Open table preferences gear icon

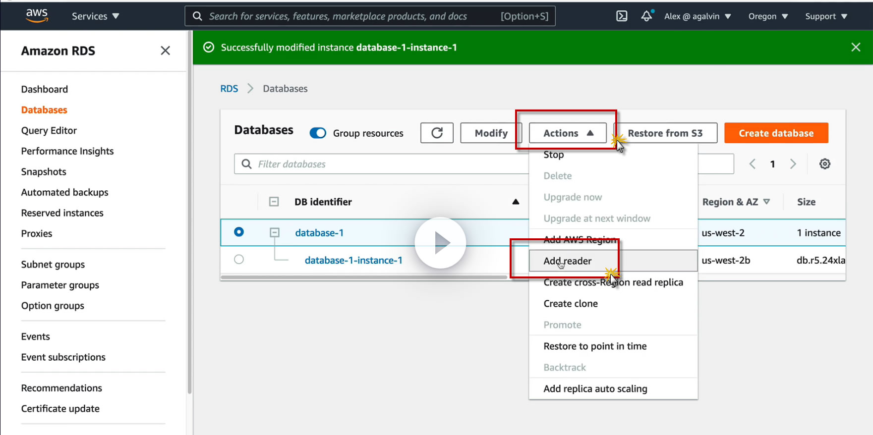click(x=825, y=164)
